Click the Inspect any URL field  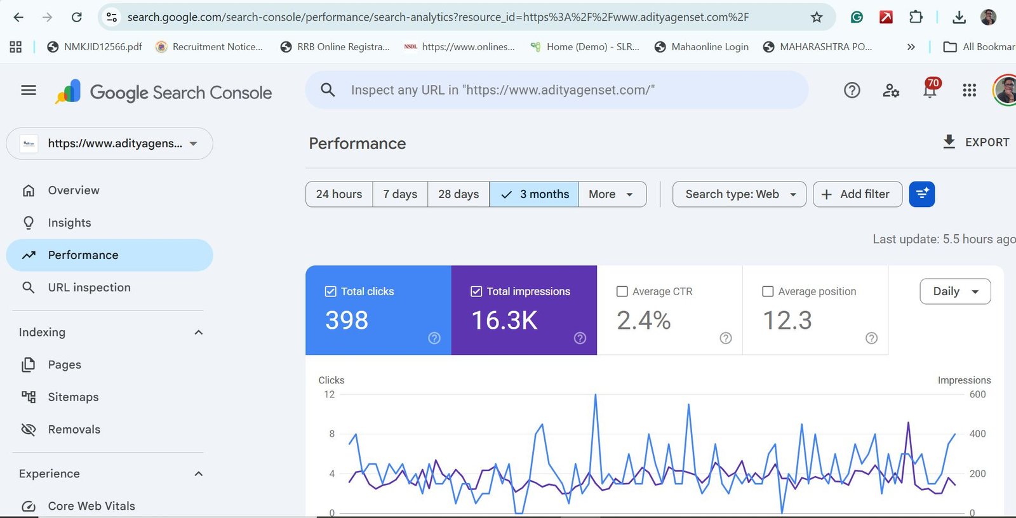(557, 90)
